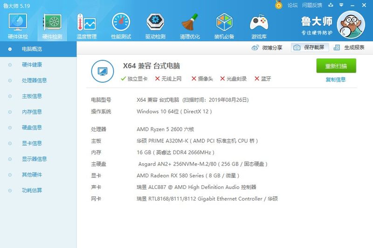Screen dimensions: 373x248
Task: Open 问题反馈 feedback link
Action: (312, 5)
